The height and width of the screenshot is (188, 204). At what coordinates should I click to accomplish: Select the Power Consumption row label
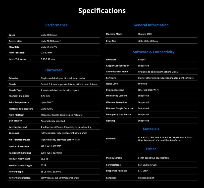(x=20, y=178)
